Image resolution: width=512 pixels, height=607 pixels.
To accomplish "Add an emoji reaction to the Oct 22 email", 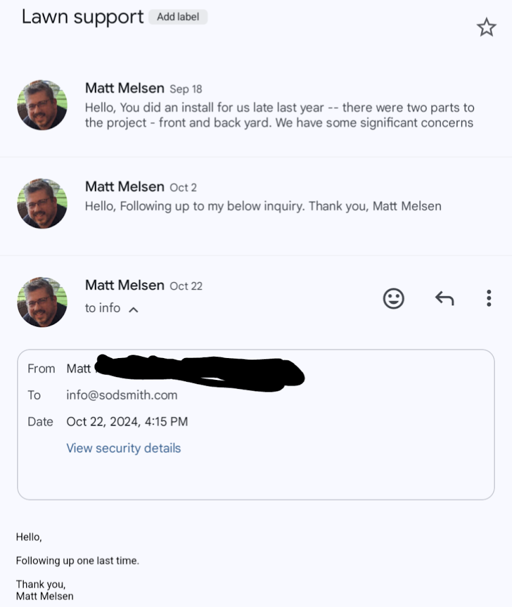I will click(x=393, y=298).
